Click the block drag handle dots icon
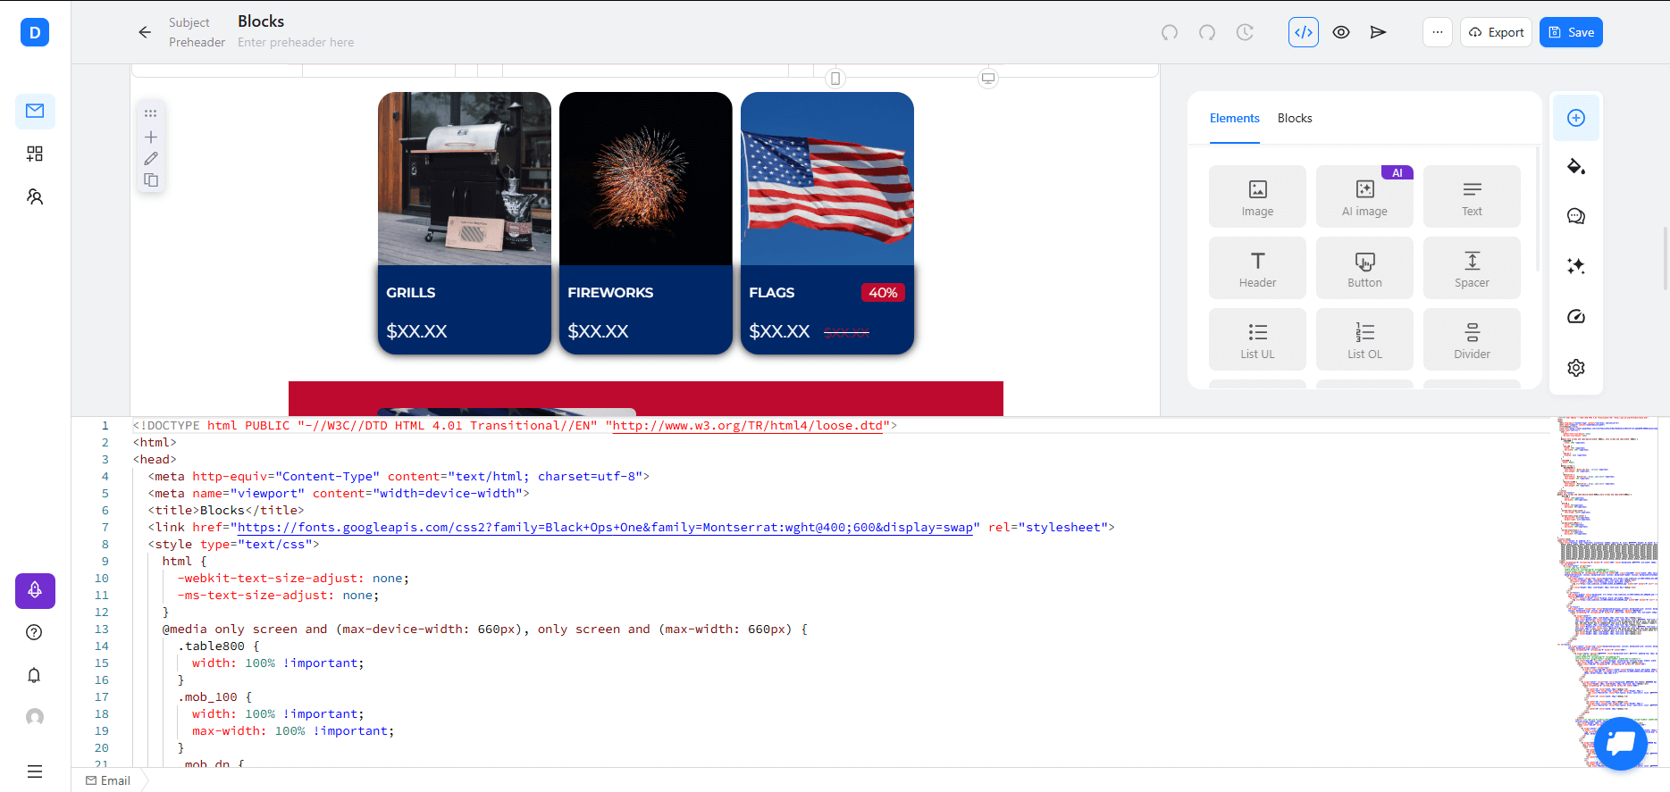 tap(151, 113)
